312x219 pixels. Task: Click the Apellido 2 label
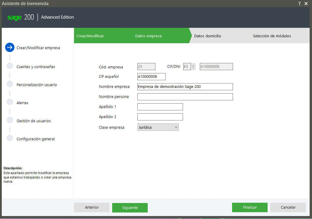(x=107, y=117)
